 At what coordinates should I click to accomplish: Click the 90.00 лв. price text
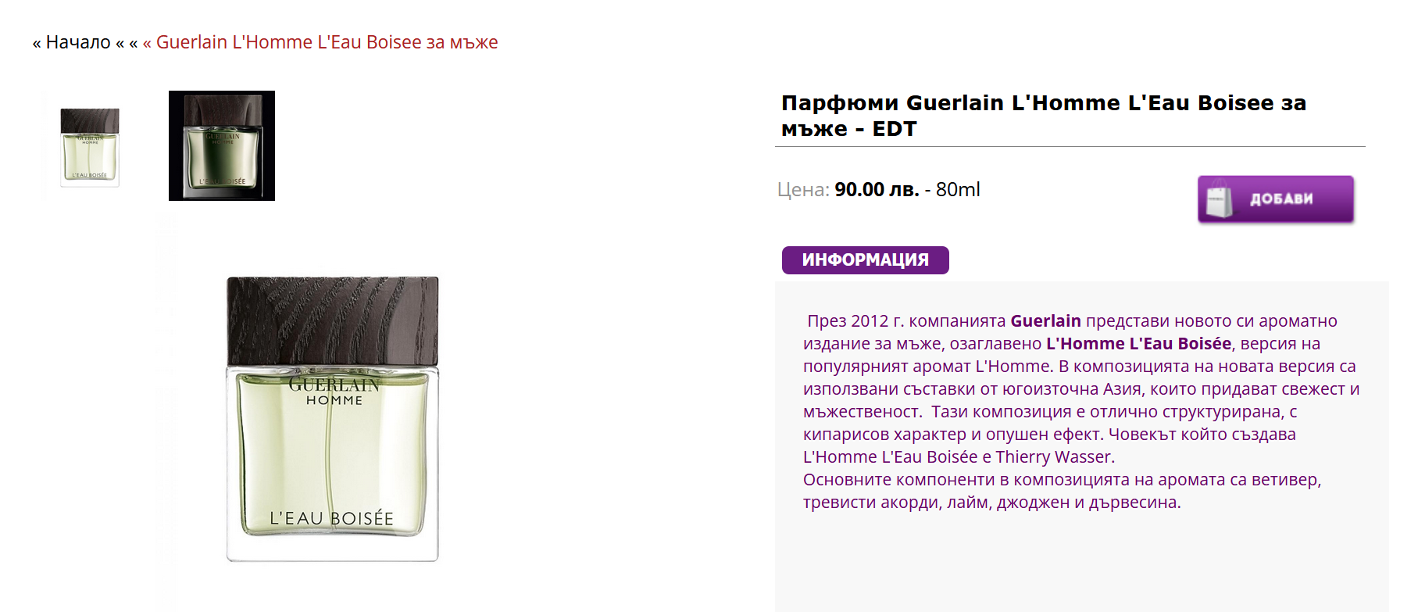click(877, 190)
